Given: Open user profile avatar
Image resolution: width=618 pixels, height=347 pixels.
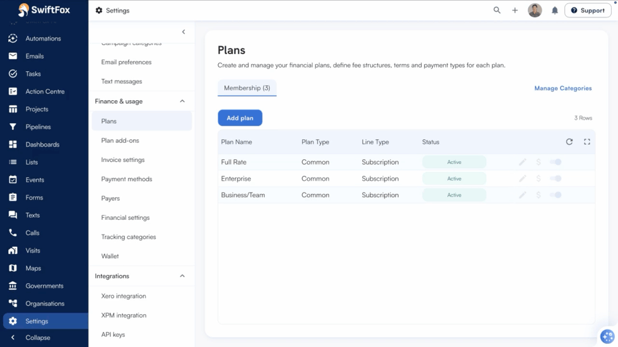Looking at the screenshot, I should (535, 11).
